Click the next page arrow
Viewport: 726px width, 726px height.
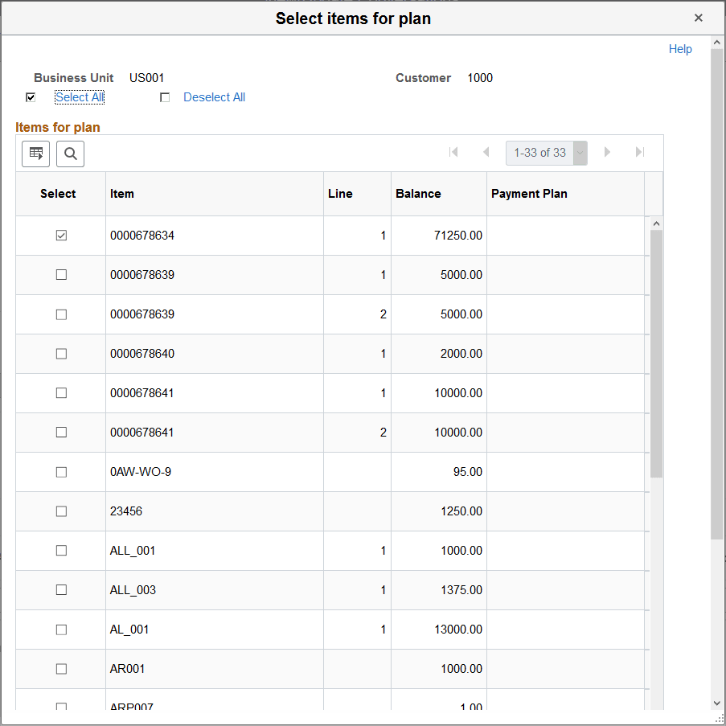pyautogui.click(x=607, y=152)
